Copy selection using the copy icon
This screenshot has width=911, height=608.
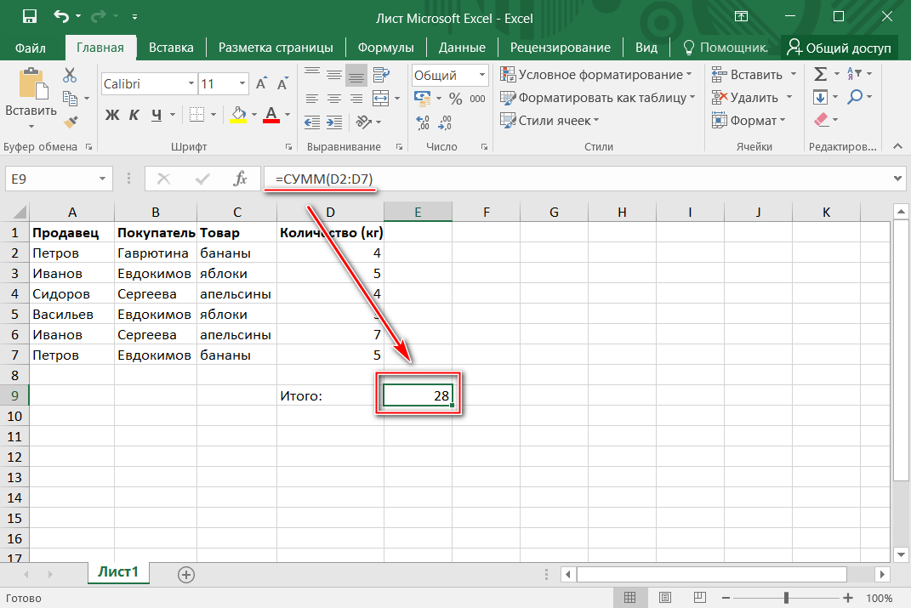coord(70,98)
